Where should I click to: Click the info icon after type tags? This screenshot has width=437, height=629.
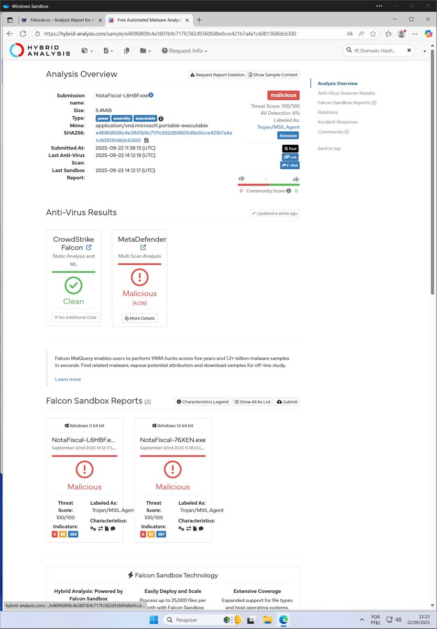(161, 118)
